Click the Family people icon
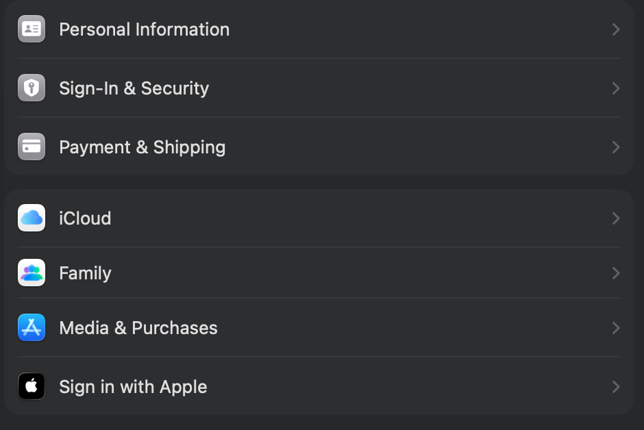 (32, 273)
